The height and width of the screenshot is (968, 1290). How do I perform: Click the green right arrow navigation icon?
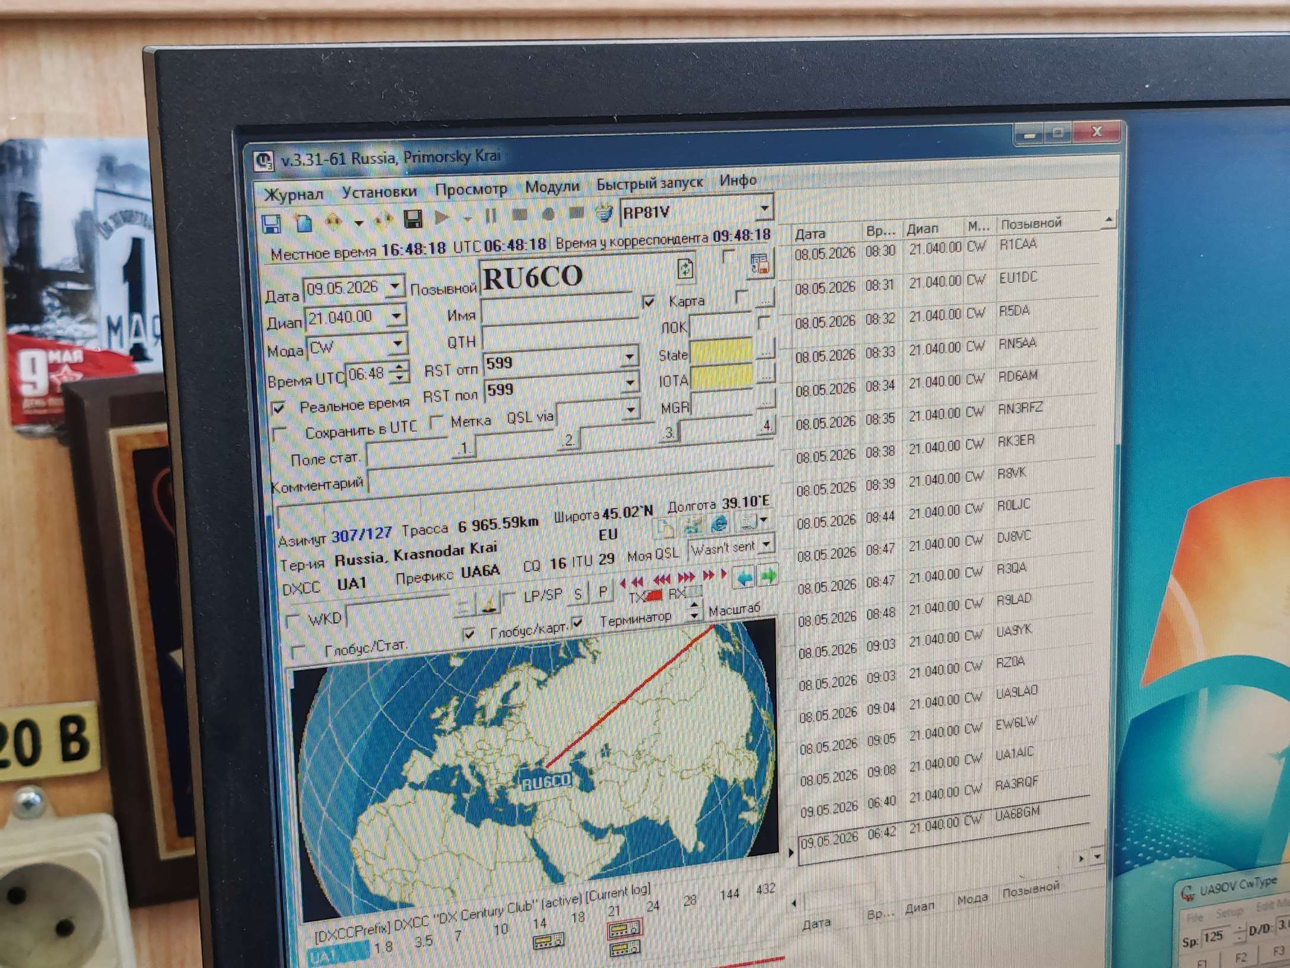point(768,575)
